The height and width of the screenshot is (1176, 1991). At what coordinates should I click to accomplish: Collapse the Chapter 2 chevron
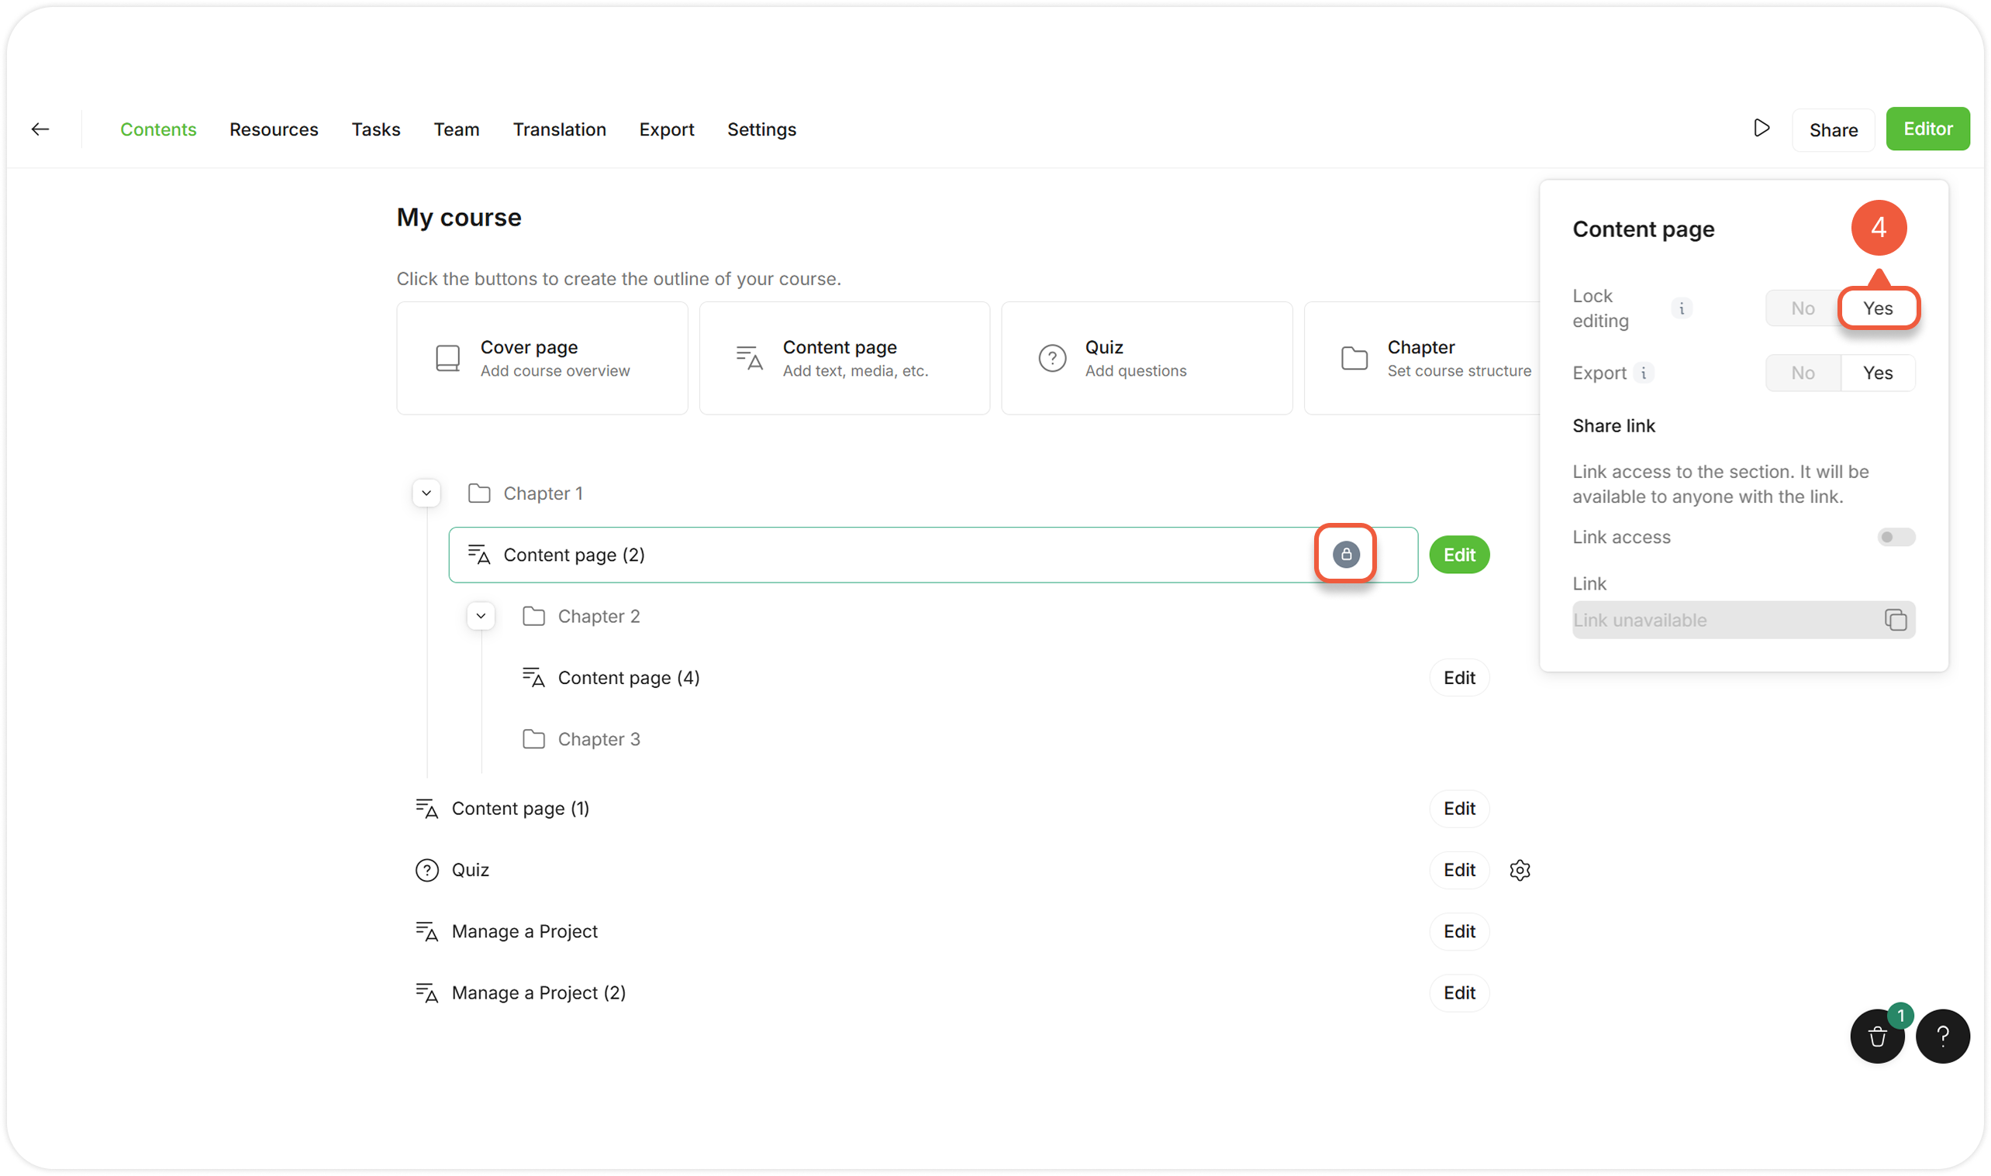(x=481, y=616)
